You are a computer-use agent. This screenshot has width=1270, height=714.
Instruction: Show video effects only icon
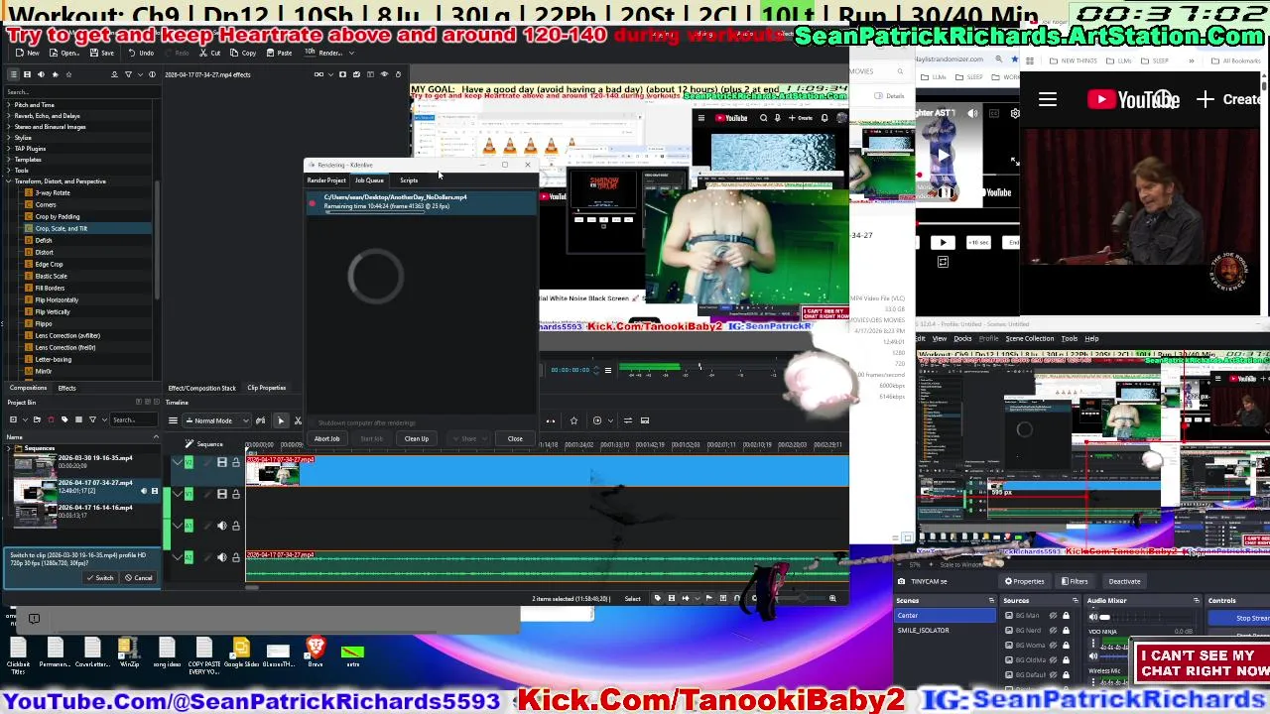coord(27,74)
